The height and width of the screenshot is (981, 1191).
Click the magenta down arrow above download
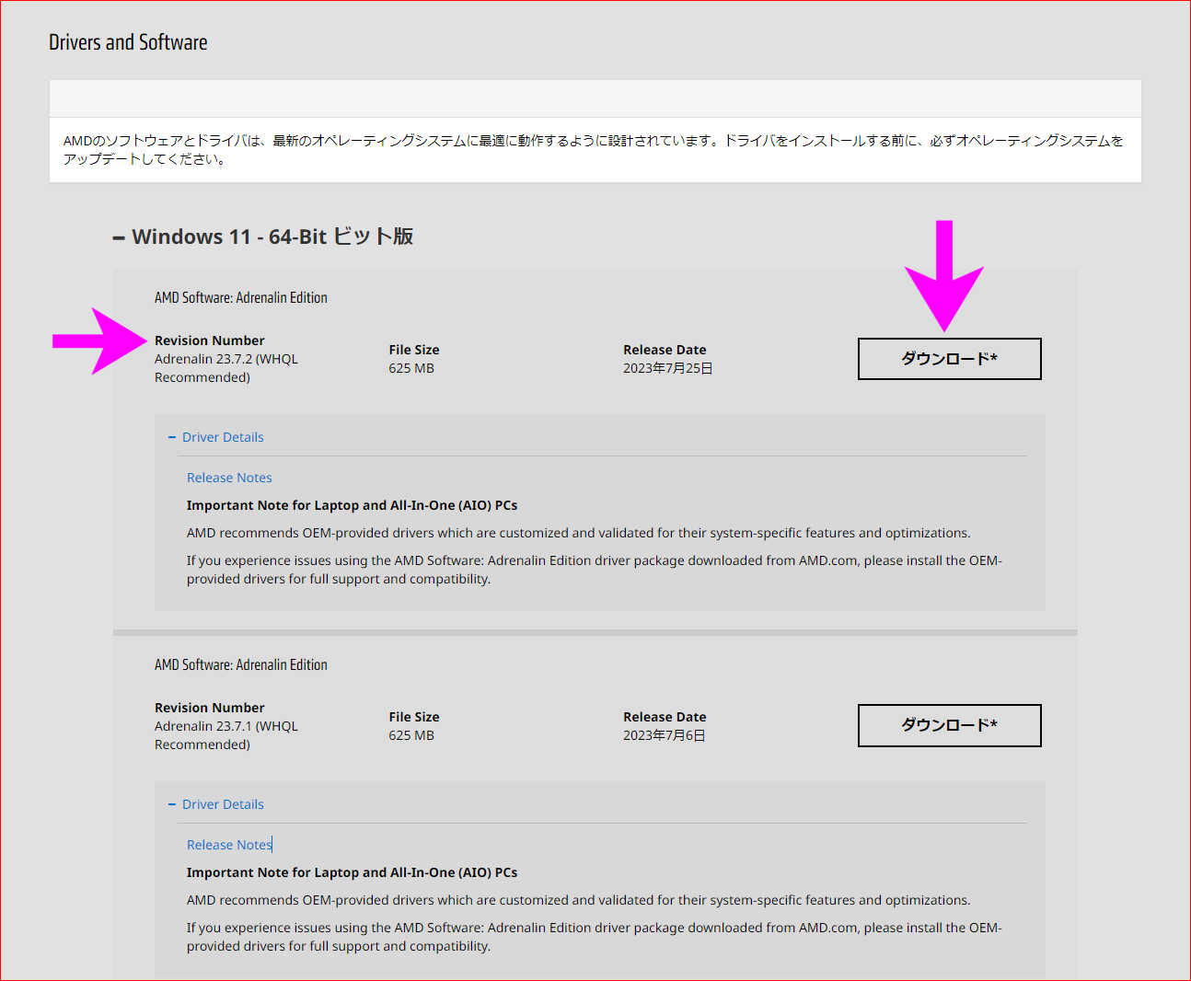tap(944, 276)
